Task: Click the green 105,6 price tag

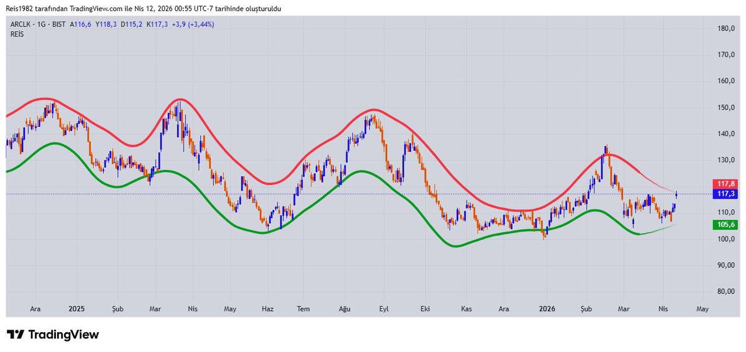Action: click(725, 225)
